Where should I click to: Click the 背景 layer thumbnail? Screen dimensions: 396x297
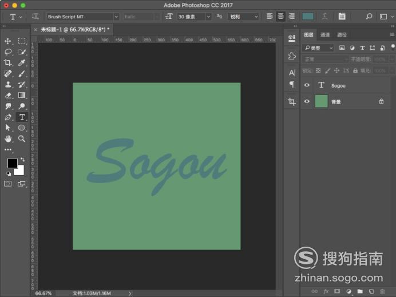pos(321,101)
